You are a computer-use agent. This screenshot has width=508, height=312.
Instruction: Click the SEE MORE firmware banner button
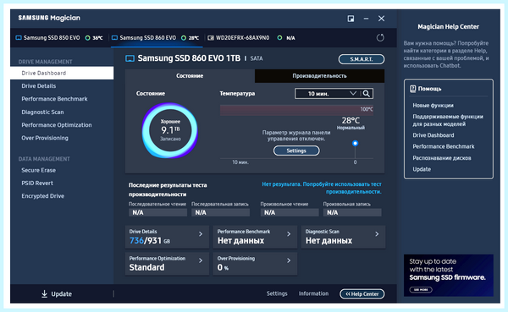coord(421,290)
